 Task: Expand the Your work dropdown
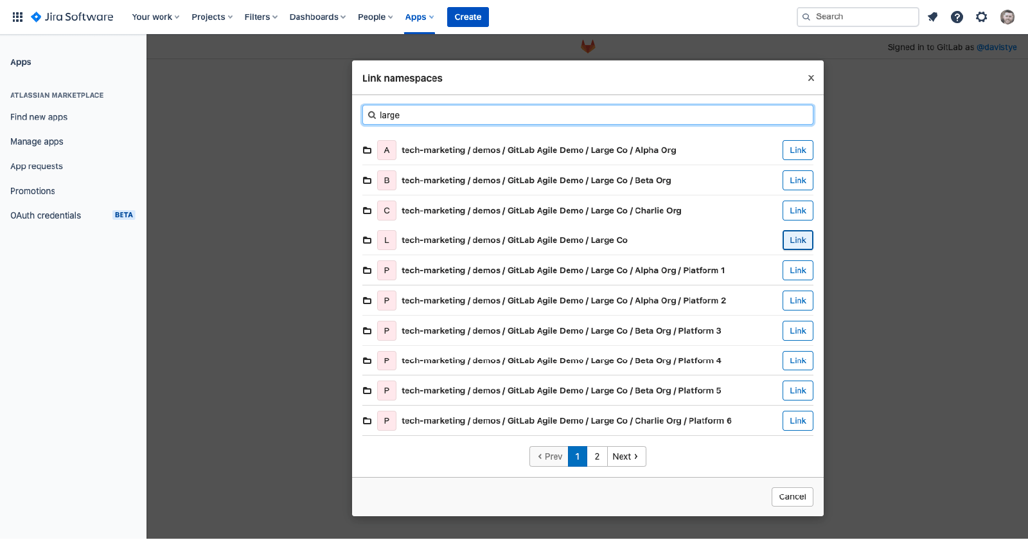click(155, 17)
